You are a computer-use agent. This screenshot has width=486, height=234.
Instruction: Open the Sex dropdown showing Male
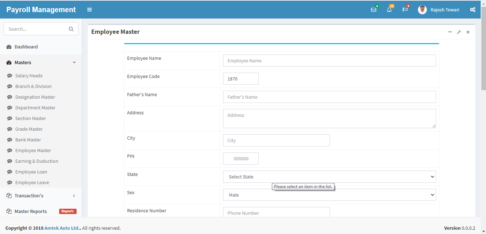point(329,195)
